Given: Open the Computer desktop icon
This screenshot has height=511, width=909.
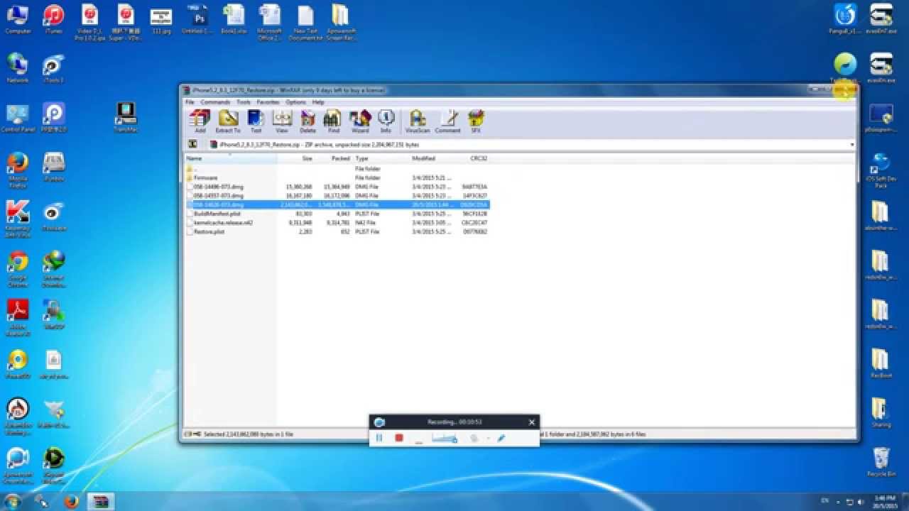Looking at the screenshot, I should tap(18, 19).
